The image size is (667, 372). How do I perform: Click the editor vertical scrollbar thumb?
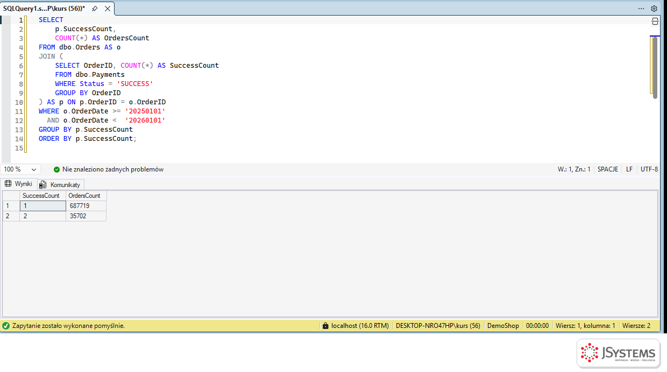coord(655,67)
